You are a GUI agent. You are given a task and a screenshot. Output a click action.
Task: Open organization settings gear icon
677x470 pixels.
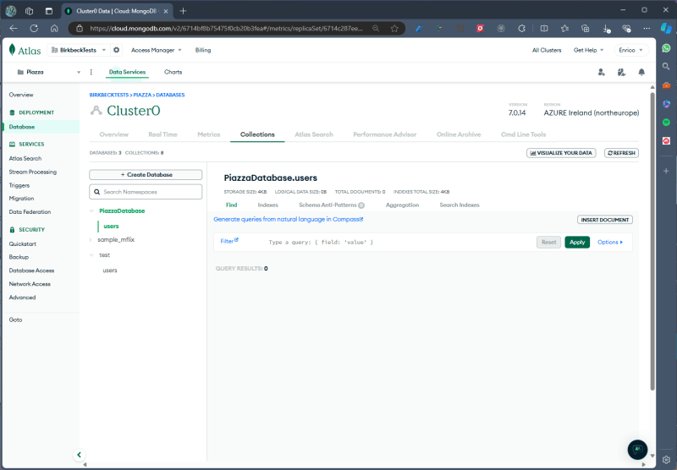(116, 50)
